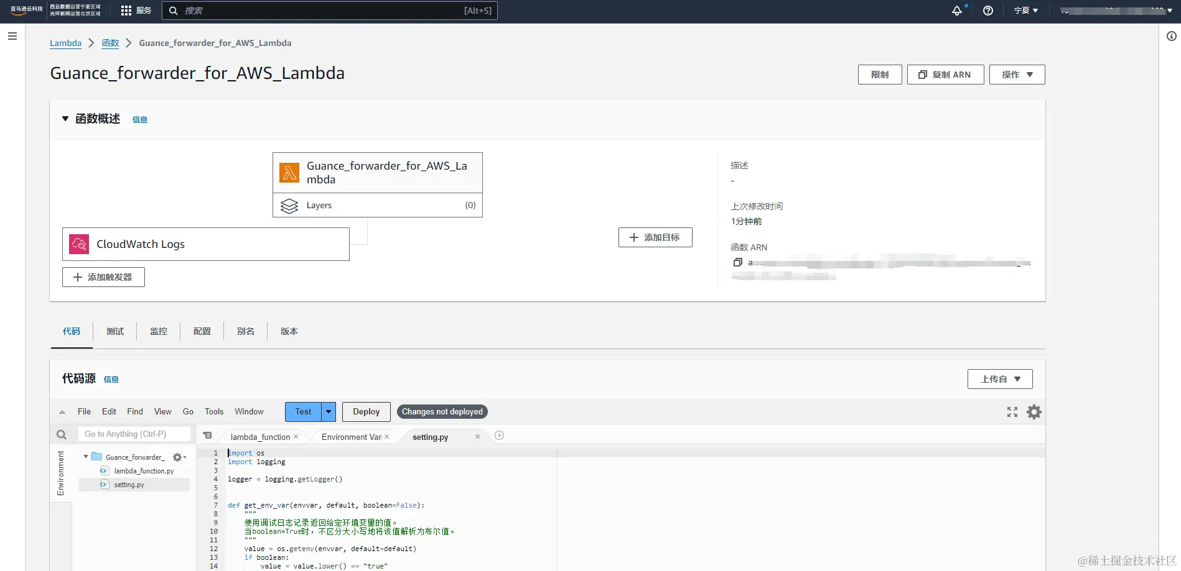Collapse the editor menu bar arrow
1181x571 pixels.
(x=62, y=412)
